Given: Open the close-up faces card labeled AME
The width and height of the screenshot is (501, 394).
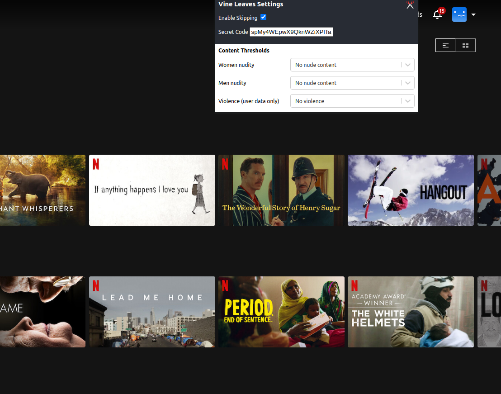Looking at the screenshot, I should (43, 312).
